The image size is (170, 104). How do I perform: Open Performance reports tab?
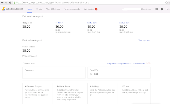coord(72,9)
